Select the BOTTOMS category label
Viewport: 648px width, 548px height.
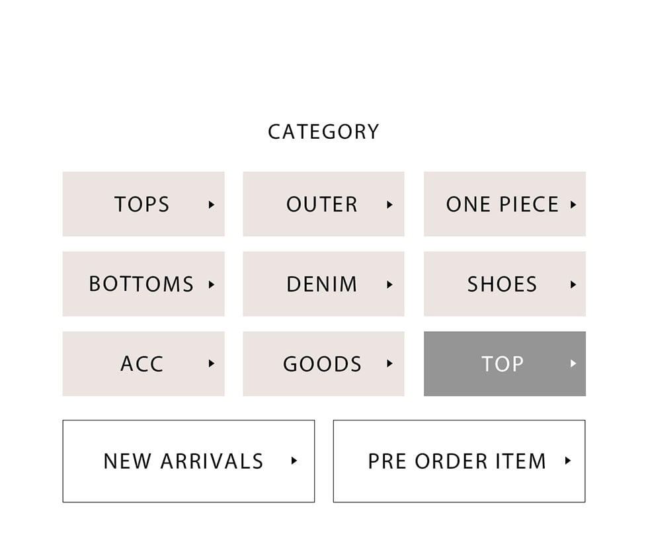141,285
